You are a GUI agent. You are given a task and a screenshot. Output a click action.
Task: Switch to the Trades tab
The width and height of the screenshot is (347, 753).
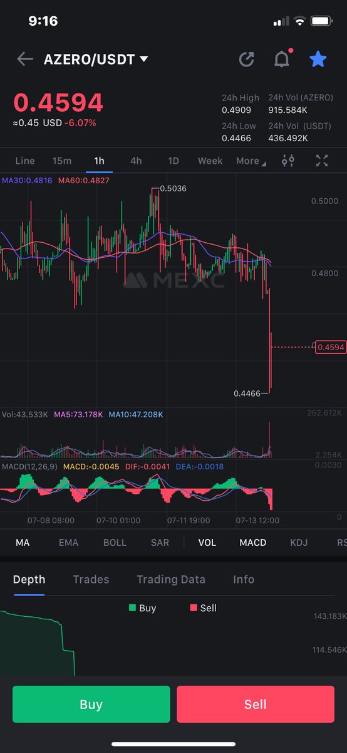tap(91, 579)
